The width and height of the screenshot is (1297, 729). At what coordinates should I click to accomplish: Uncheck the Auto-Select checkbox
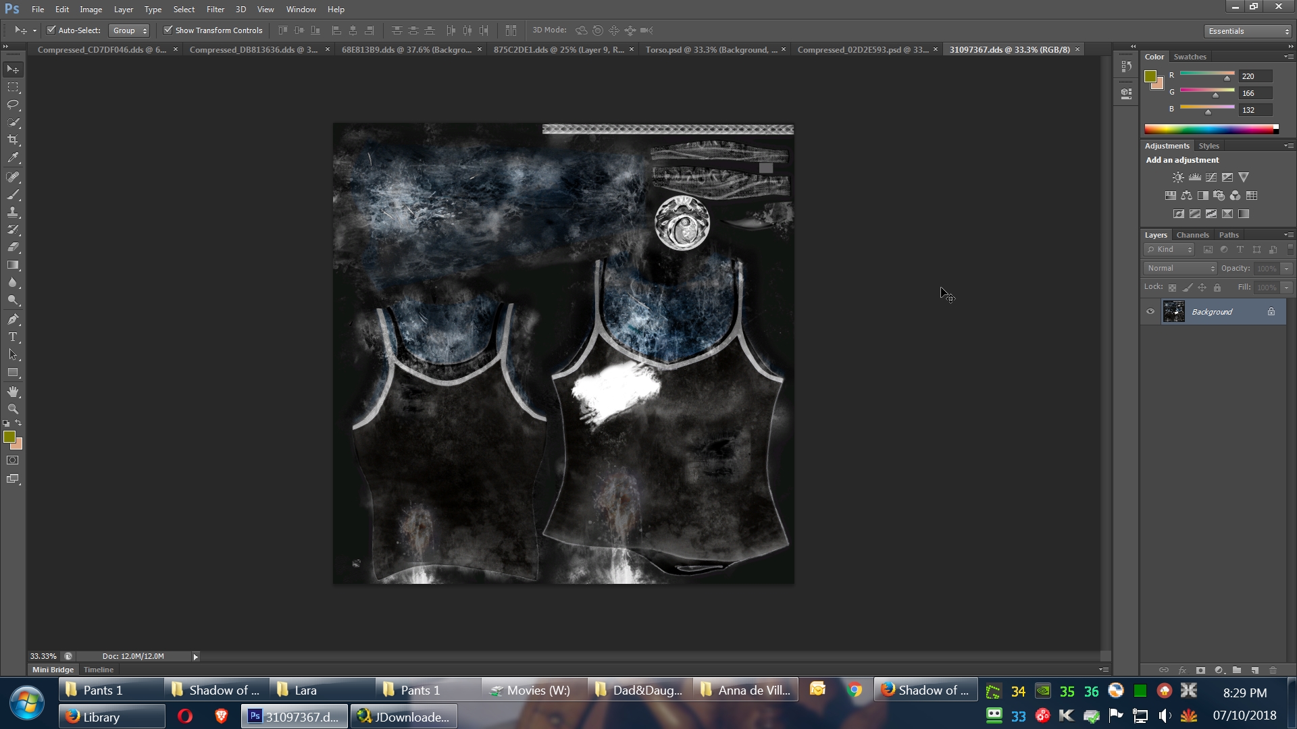click(51, 30)
